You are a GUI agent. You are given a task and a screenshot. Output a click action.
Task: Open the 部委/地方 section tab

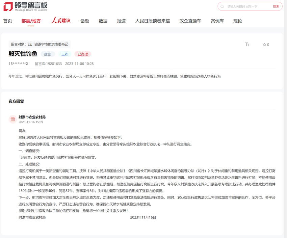[x=30, y=21]
